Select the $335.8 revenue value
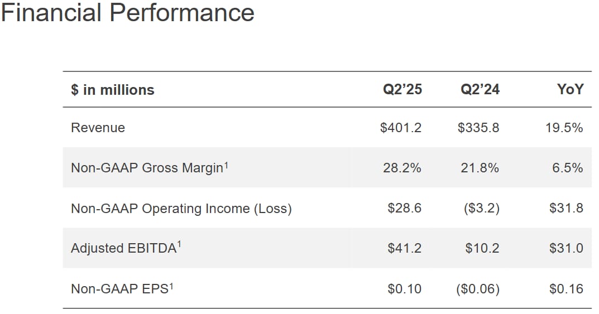The width and height of the screenshot is (599, 314). coord(478,128)
